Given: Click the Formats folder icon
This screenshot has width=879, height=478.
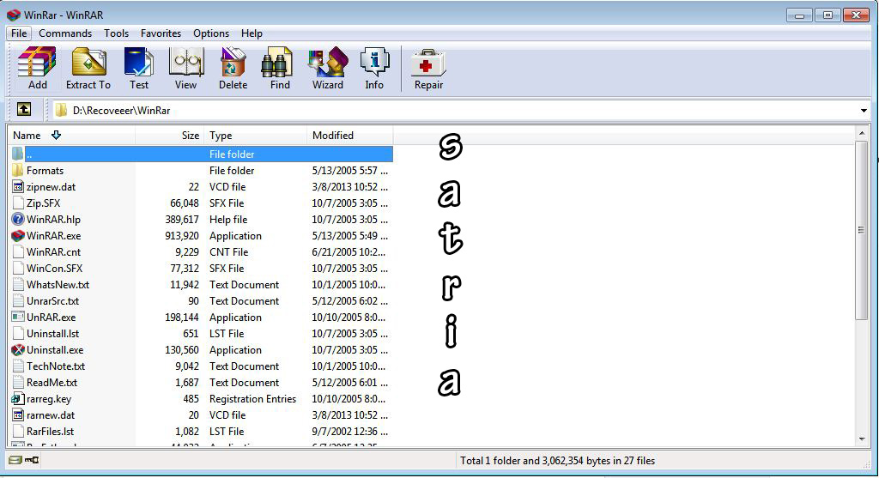Looking at the screenshot, I should pyautogui.click(x=18, y=170).
